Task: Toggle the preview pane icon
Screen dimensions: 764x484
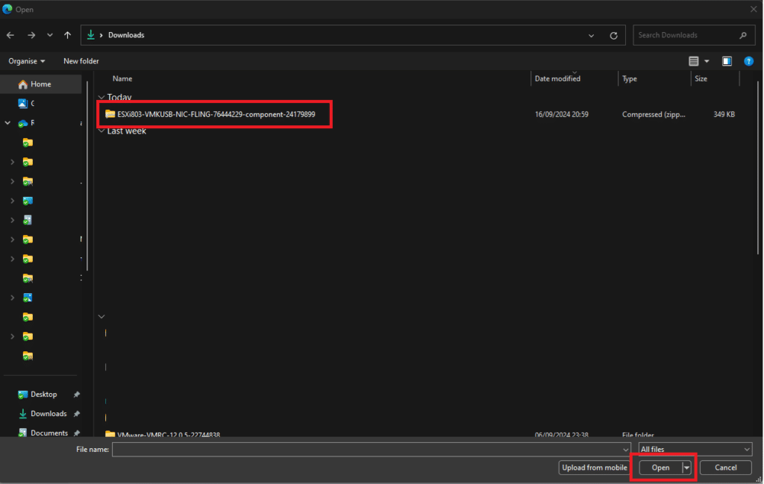Action: tap(727, 61)
